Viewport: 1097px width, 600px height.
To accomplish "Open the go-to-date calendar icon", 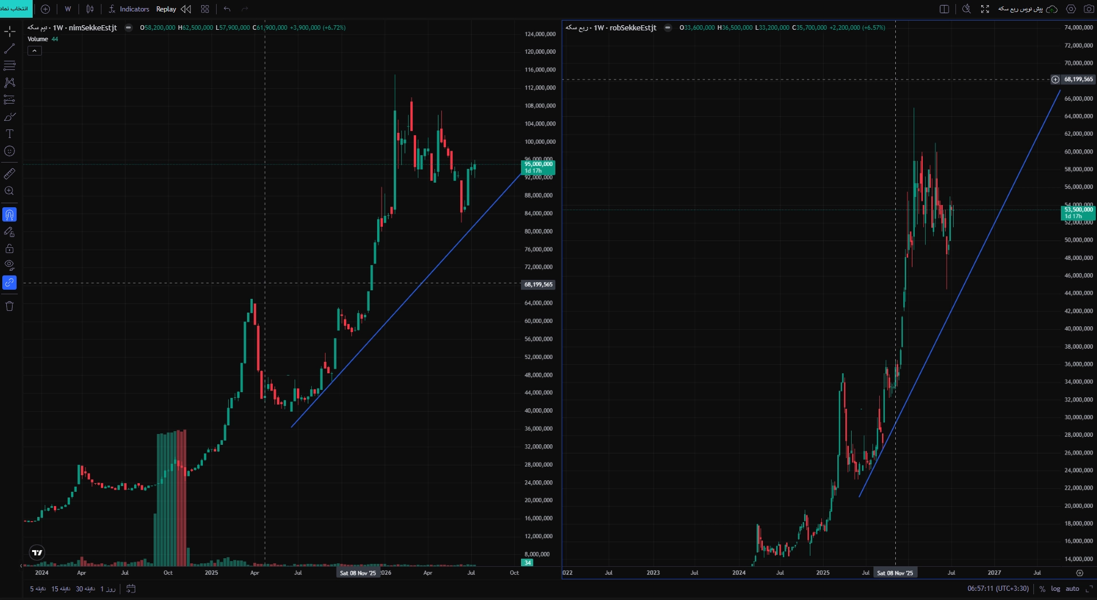I will pos(131,589).
